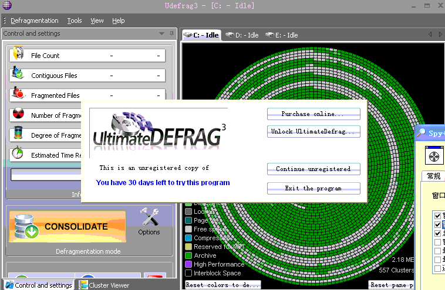The height and width of the screenshot is (290, 445).
Task: Click the Number of Fragments radiation icon
Action: click(x=18, y=113)
